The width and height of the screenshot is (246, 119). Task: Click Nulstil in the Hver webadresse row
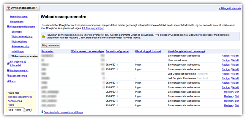[x=236, y=60]
